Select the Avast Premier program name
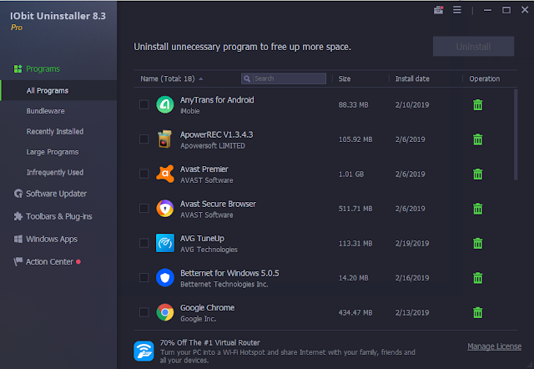534x369 pixels. [204, 169]
